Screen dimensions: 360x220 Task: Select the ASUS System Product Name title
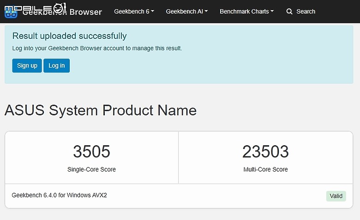point(101,110)
